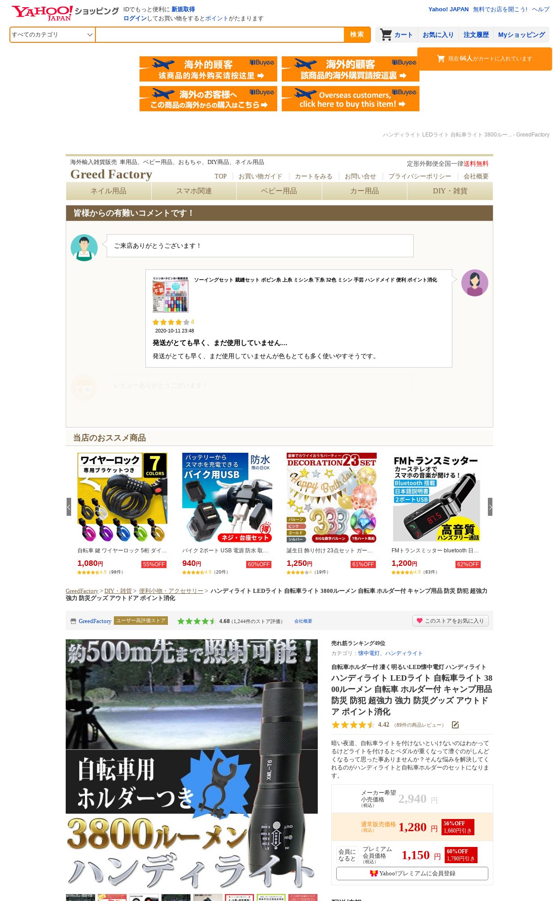Viewport: 559px width, 901px height.
Task: Click Buyee English Overseas customers banner
Action: point(351,99)
